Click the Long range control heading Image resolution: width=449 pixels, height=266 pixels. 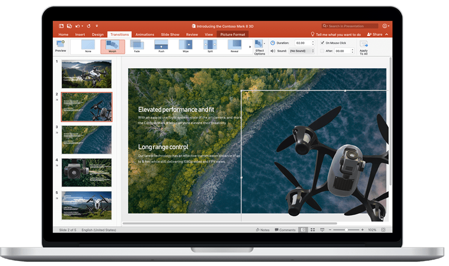coord(163,147)
